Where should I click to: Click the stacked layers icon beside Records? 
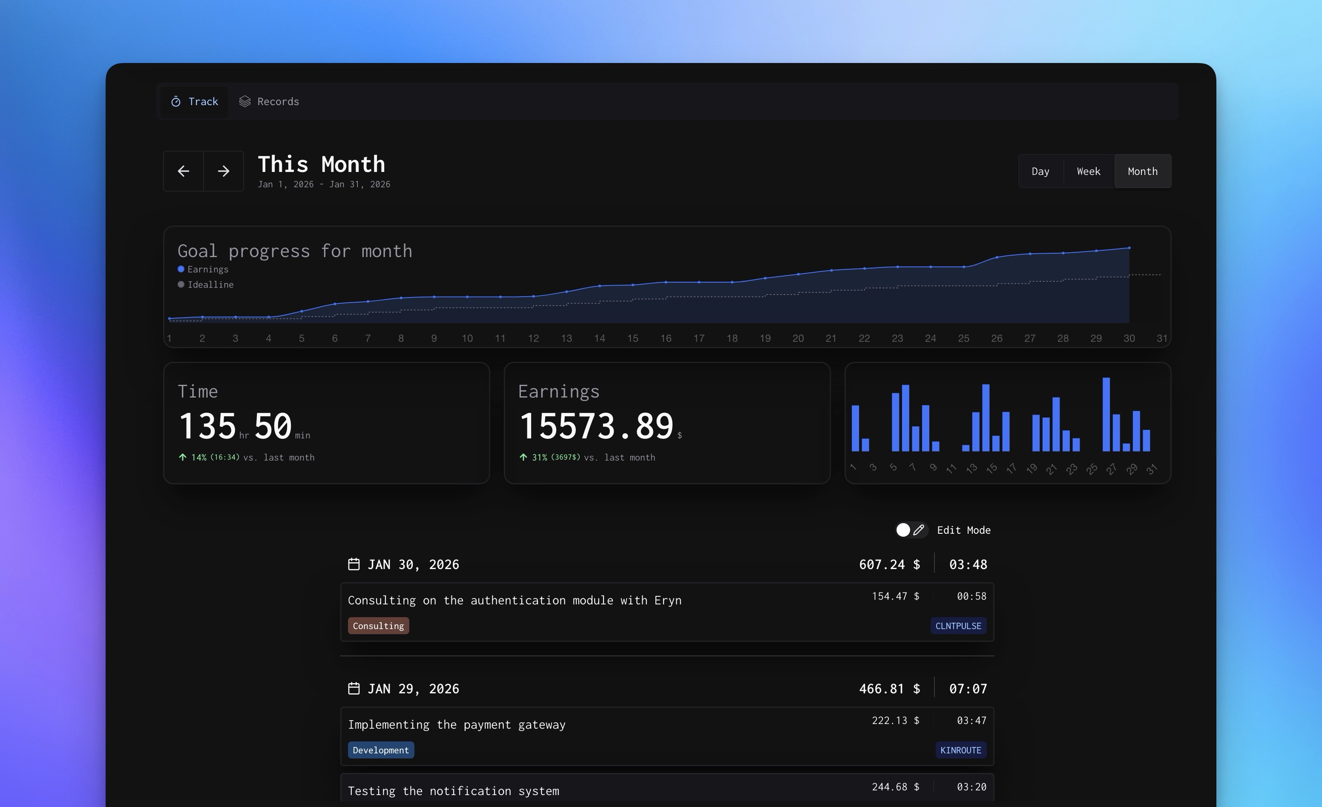(245, 101)
